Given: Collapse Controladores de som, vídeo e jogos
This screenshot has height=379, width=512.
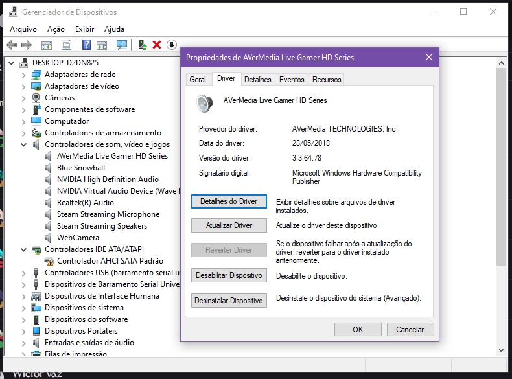Looking at the screenshot, I should click(23, 144).
